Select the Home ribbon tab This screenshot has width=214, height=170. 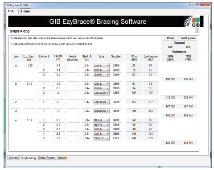[x=25, y=11]
